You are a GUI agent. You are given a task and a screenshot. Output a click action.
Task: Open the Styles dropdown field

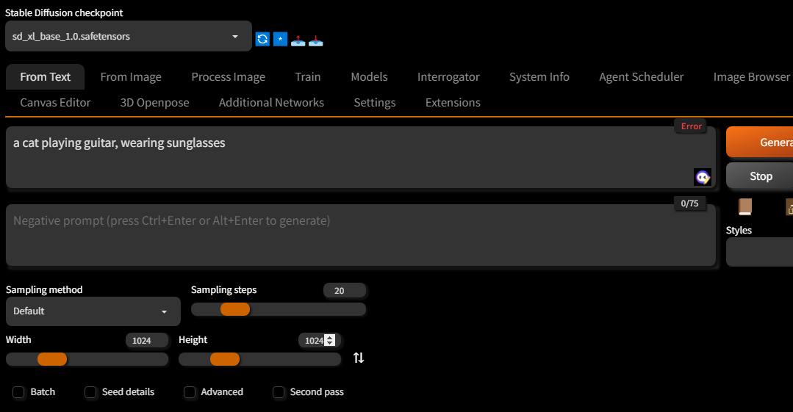coord(760,253)
